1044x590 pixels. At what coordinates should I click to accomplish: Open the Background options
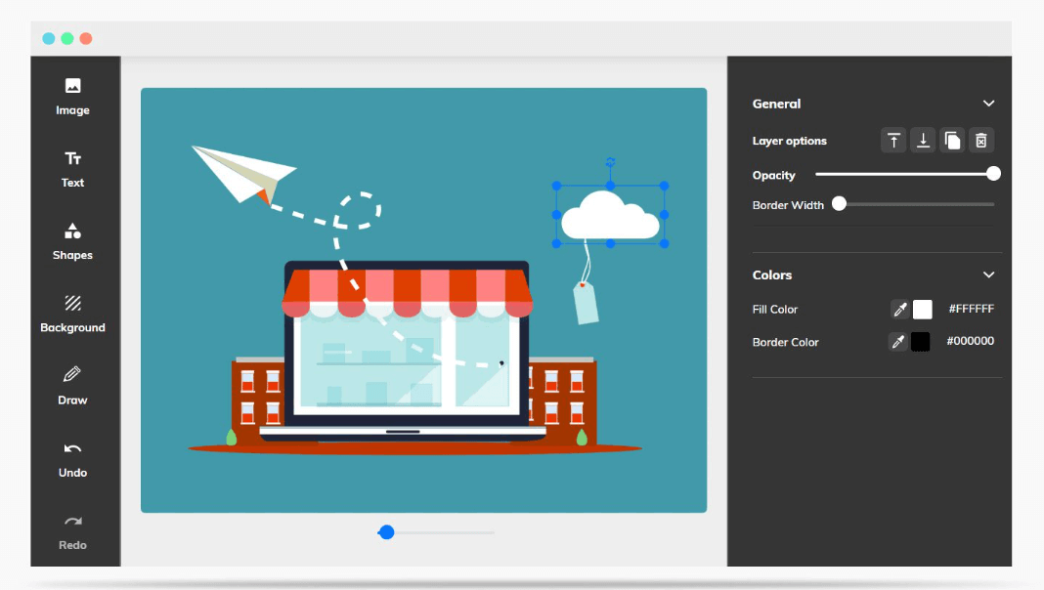coord(72,314)
